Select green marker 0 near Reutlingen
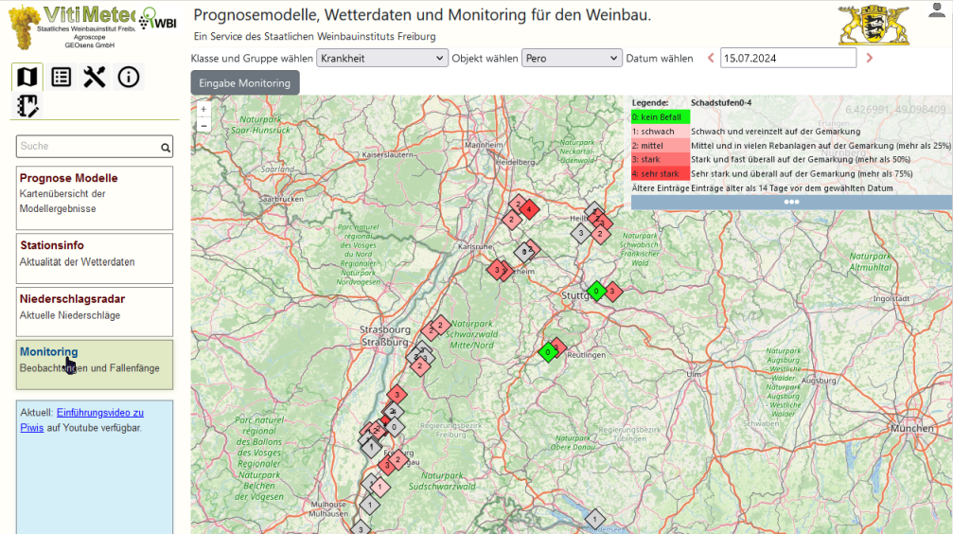Viewport: 953px width, 534px height. (548, 352)
